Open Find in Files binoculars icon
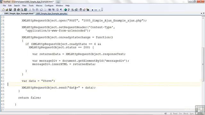This screenshot has height=115, width=205. point(87,10)
